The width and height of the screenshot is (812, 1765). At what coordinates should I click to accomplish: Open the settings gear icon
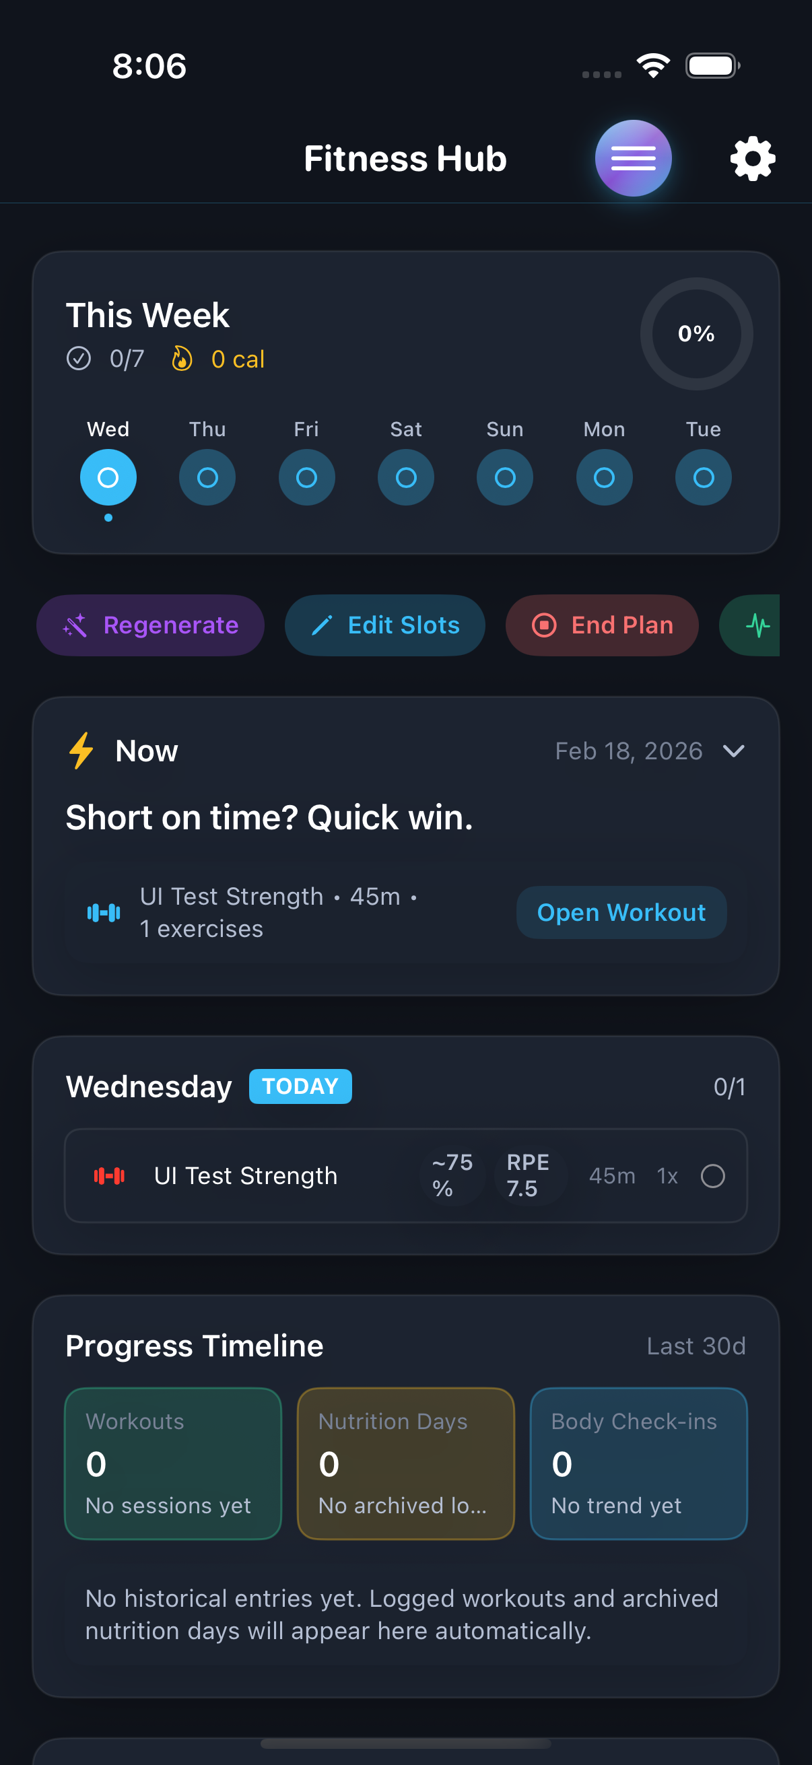coord(751,158)
